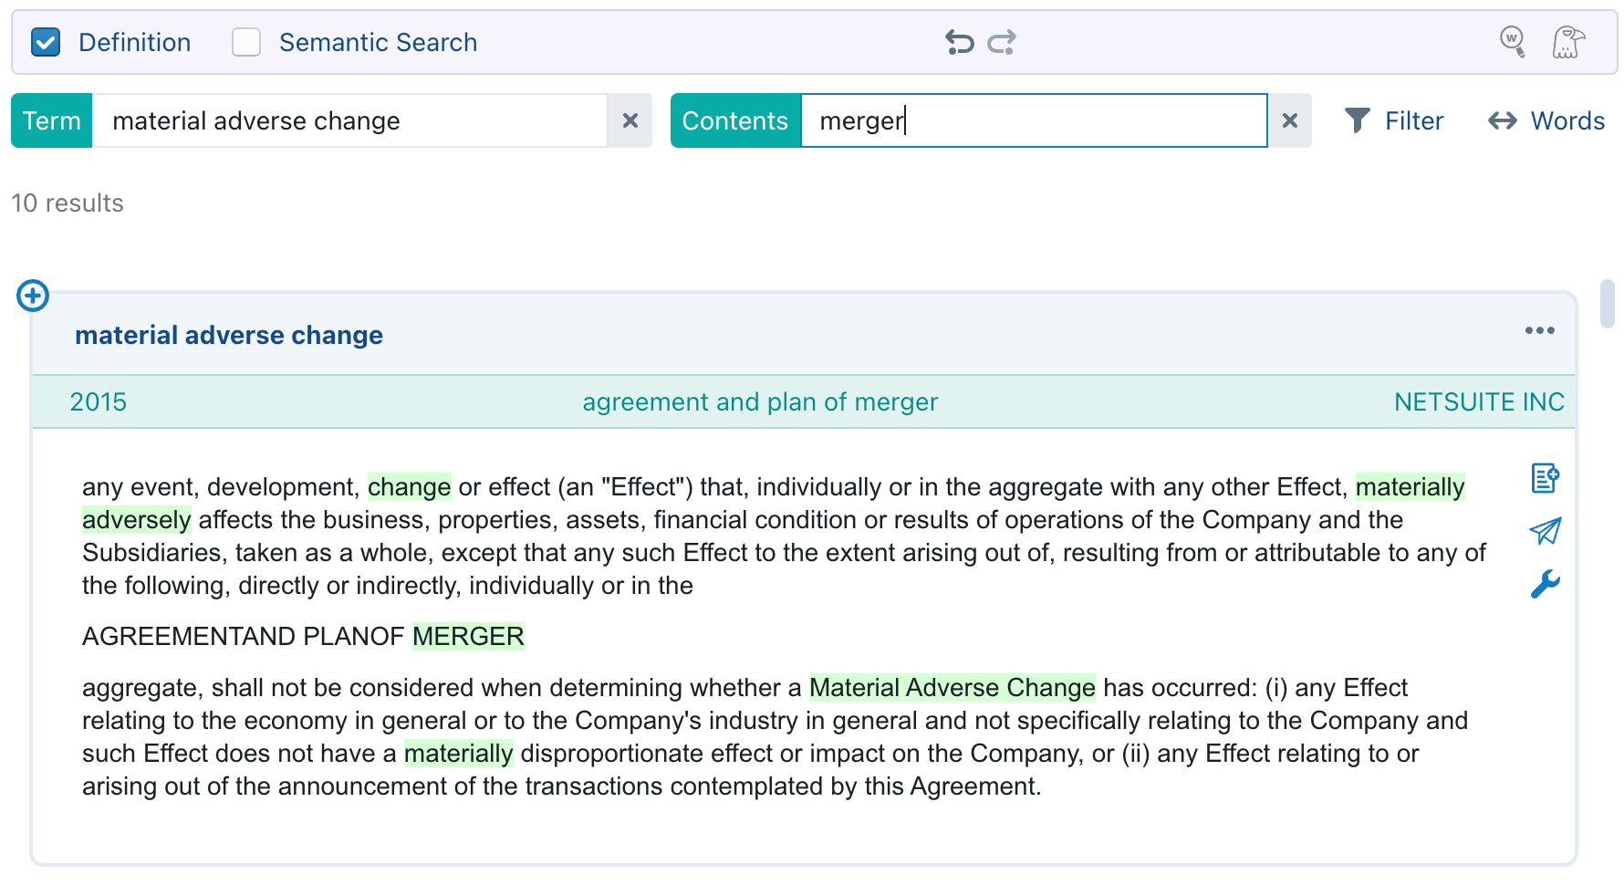Clear the Term search field
Viewport: 1624px width, 885px height.
(630, 120)
